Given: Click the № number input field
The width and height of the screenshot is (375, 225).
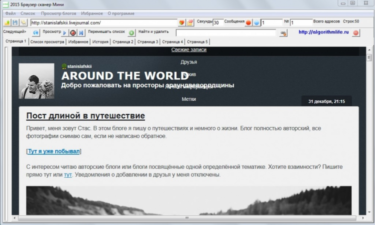Looking at the screenshot, I should 301,22.
